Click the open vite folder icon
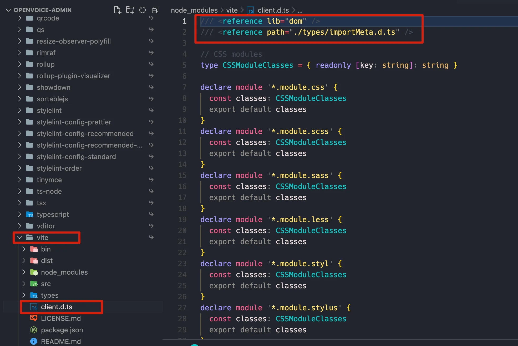 click(29, 238)
